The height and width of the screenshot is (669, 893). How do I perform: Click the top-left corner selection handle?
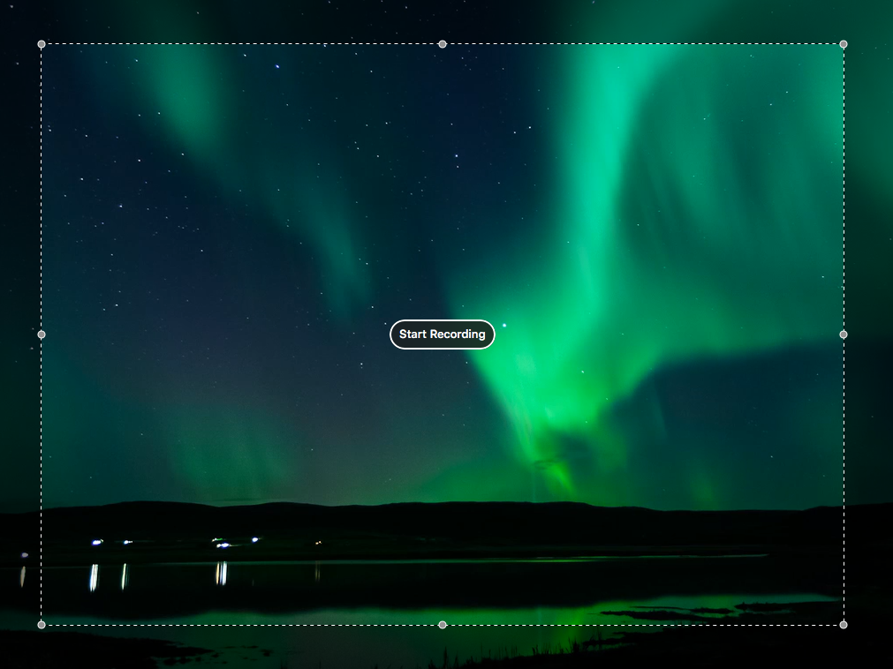[42, 44]
